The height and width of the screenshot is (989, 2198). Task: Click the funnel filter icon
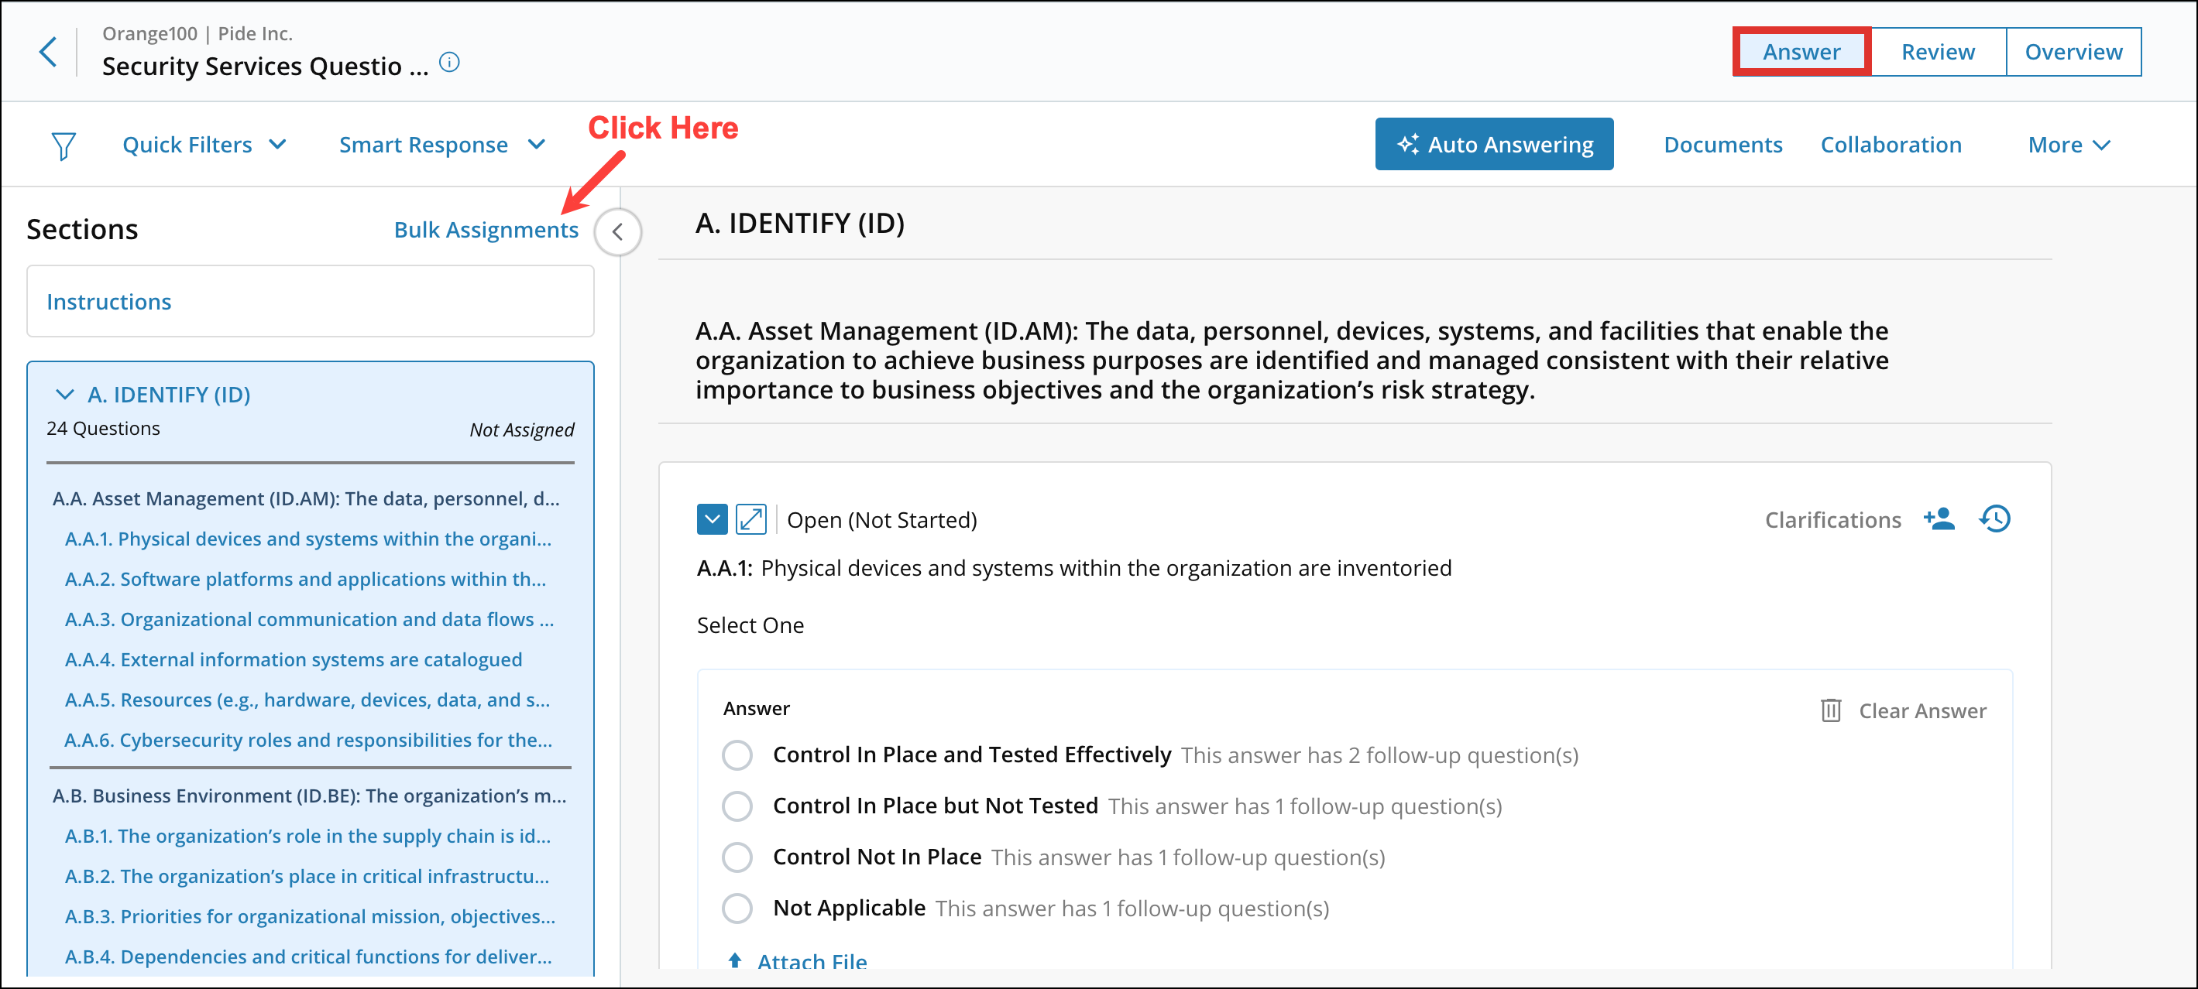64,145
